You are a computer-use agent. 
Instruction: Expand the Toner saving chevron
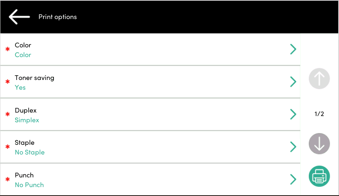pos(293,82)
